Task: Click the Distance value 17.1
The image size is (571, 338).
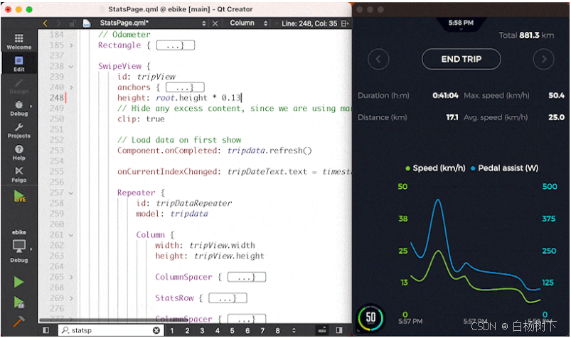Action: click(x=452, y=117)
